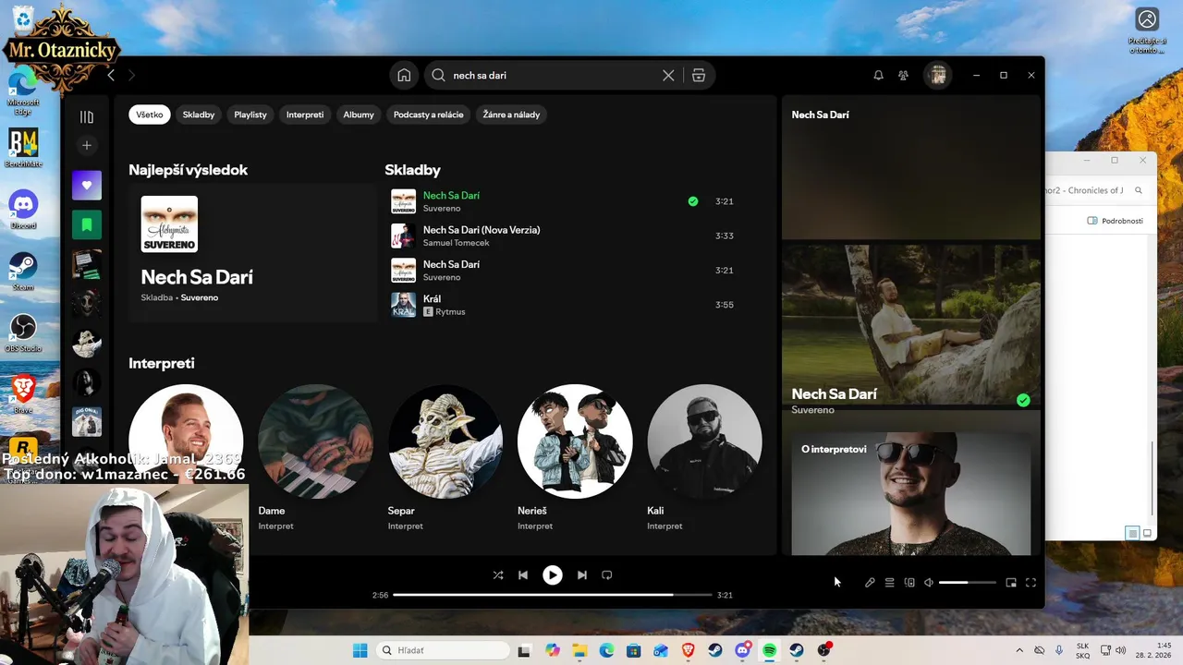Screen dimensions: 1183x665
Task: Switch to the Playlisty filter
Action: 250,115
